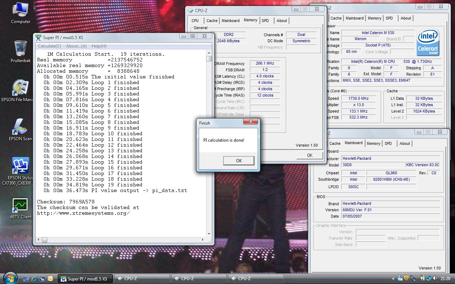This screenshot has width=455, height=284.
Task: Switch to CPU tab in CPU-Z Memory window
Action: [x=195, y=21]
